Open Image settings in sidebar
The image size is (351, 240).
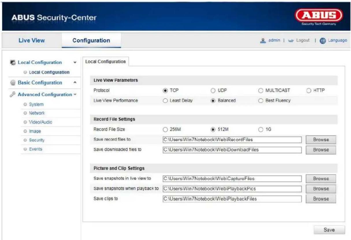35,131
